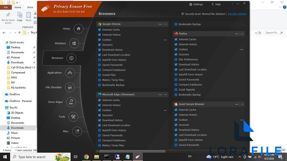
Task: Open Edge Cookies options ellipsis
Action: pyautogui.click(x=165, y=110)
